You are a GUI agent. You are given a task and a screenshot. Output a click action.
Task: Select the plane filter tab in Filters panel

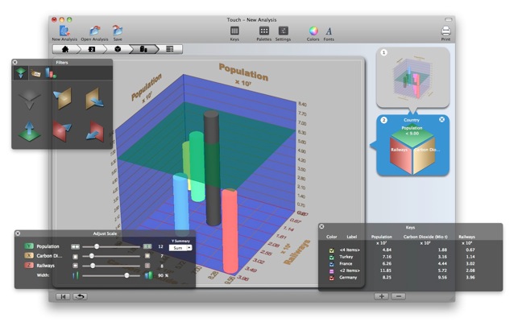(21, 73)
